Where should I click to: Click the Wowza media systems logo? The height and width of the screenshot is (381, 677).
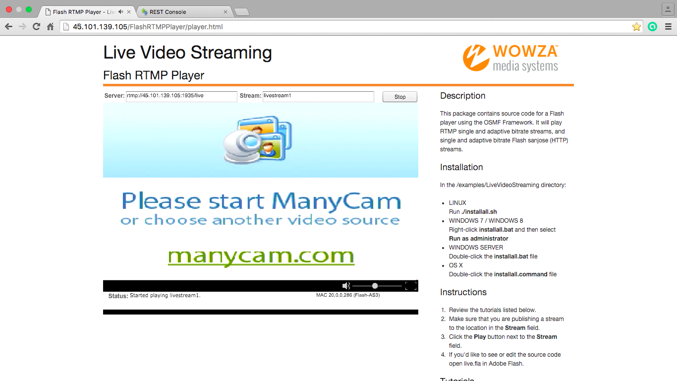tap(510, 58)
